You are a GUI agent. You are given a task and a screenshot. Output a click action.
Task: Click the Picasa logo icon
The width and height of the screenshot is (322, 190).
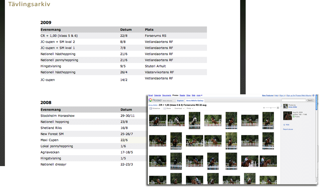pos(150,100)
